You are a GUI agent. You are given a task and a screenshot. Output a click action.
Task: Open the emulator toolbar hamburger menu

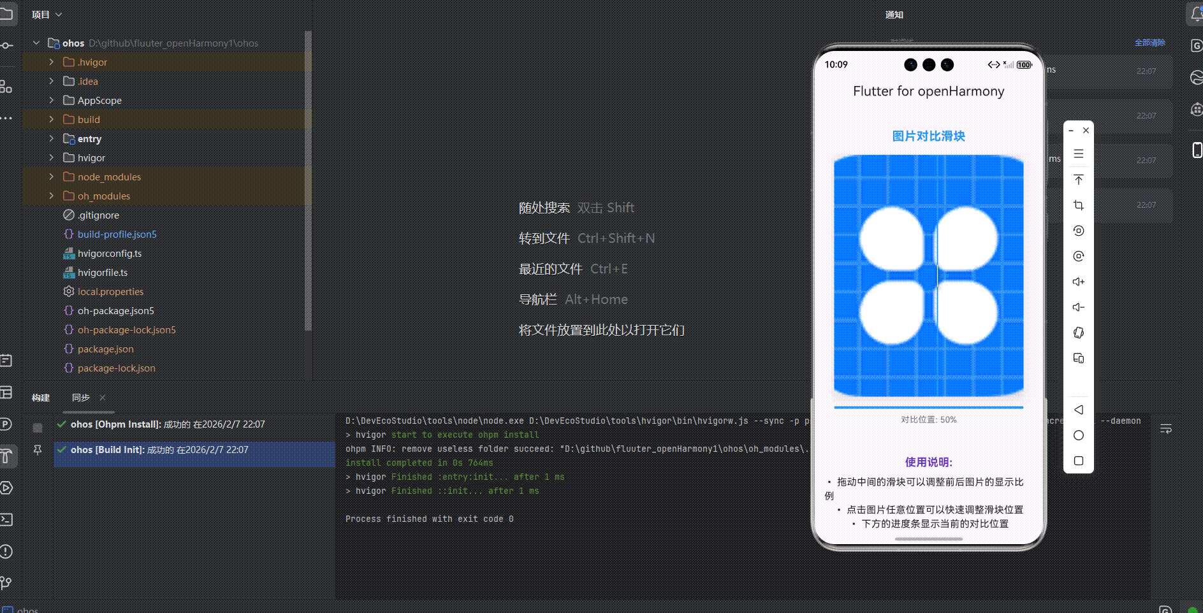(1079, 154)
